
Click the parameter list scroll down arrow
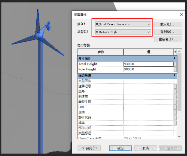tap(179, 136)
